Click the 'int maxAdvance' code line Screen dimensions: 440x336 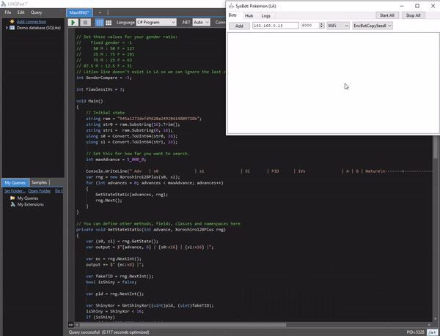[116, 160]
